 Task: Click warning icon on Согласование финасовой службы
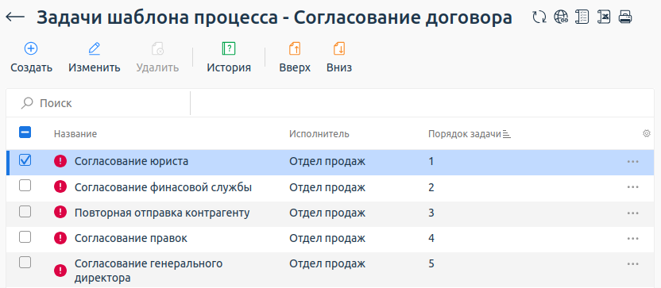click(x=60, y=186)
